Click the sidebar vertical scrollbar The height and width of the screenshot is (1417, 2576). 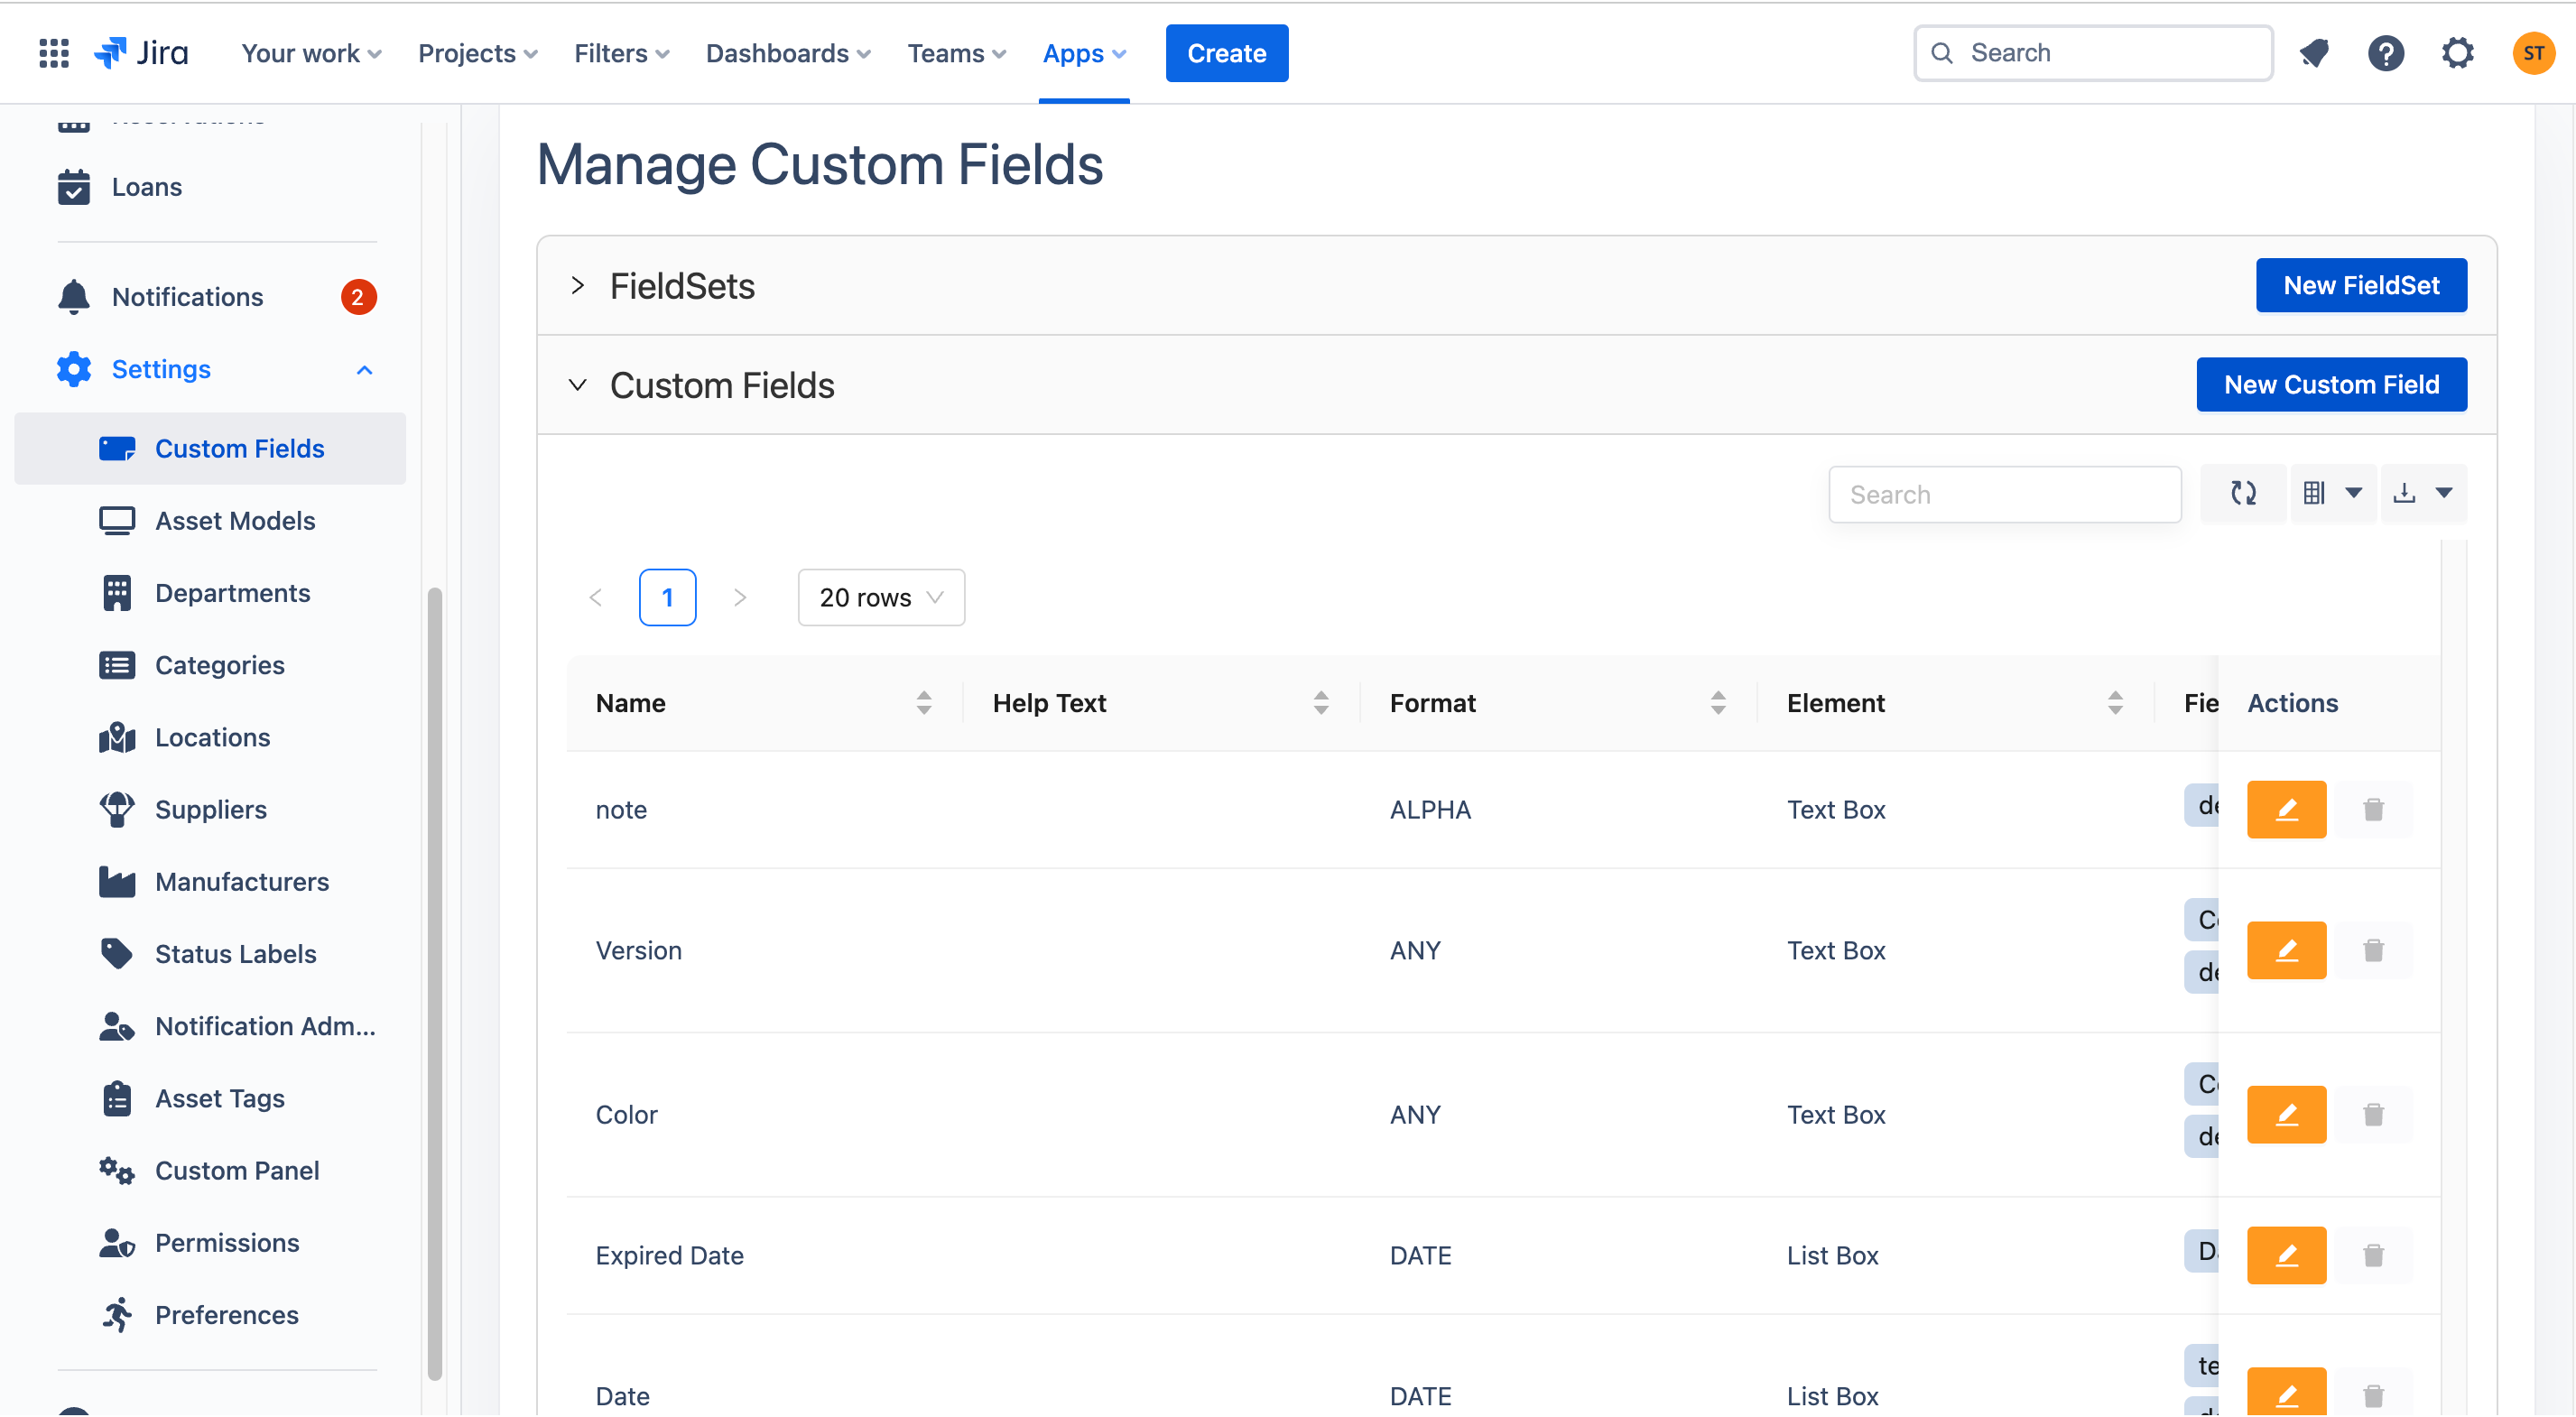pos(434,984)
